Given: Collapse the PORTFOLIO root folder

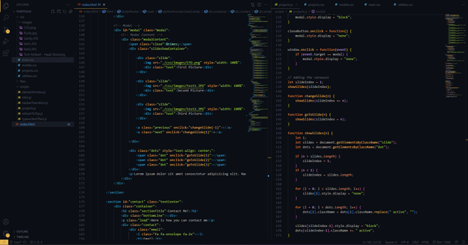Looking at the screenshot, I should 15,11.
